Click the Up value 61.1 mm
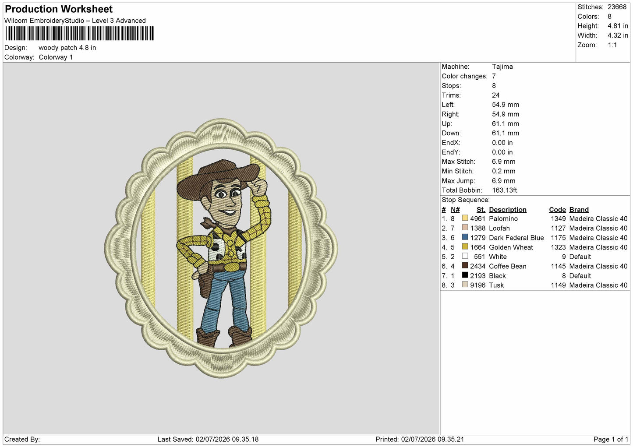 click(506, 124)
